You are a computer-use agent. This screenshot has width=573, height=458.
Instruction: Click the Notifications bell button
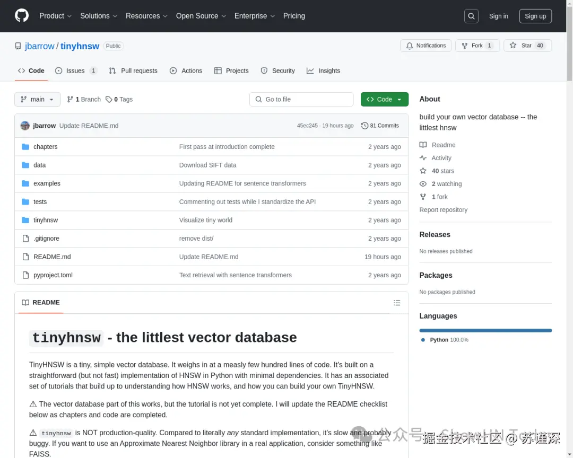coord(426,46)
